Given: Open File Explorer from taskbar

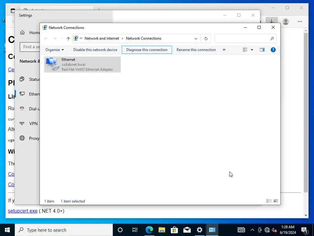Looking at the screenshot, I should (x=162, y=230).
